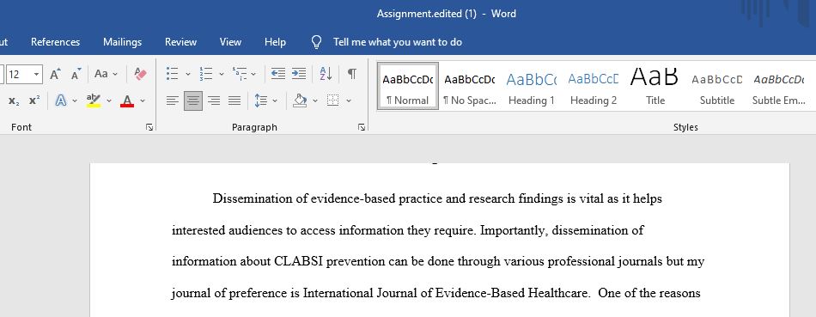Apply the Normal style
Viewport: 816px width, 317px height.
(x=407, y=87)
